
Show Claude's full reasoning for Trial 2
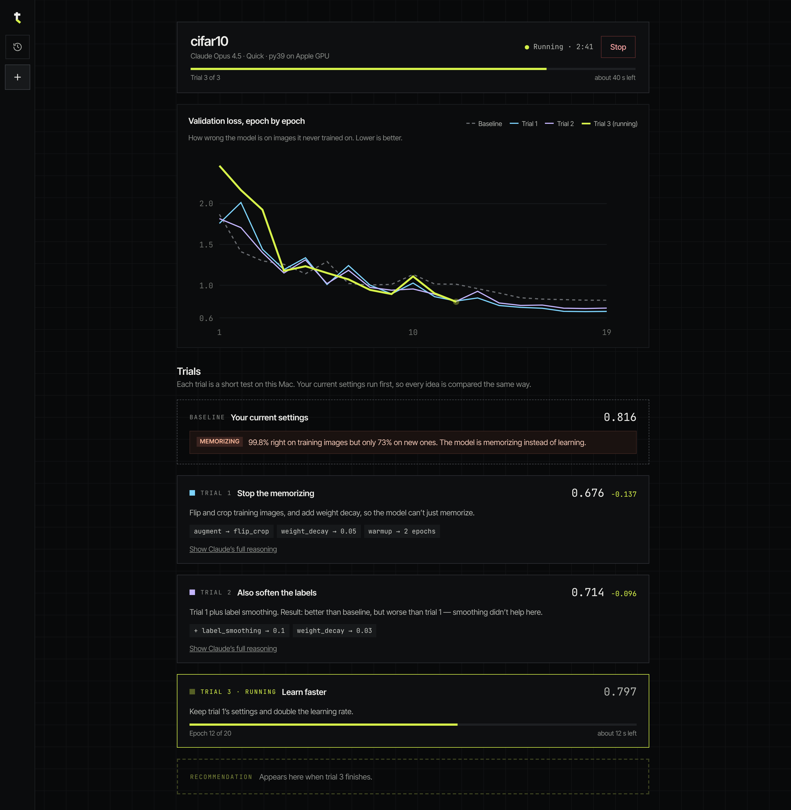pos(233,649)
